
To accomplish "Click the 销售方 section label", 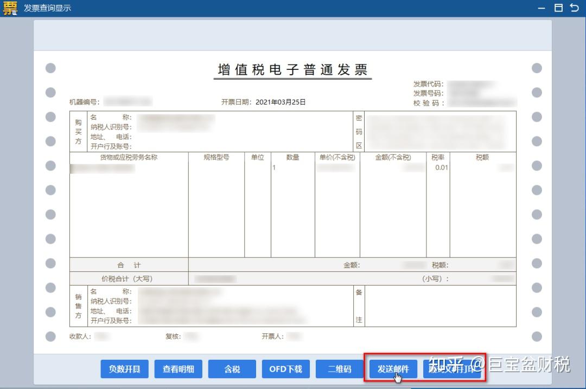I will (78, 306).
